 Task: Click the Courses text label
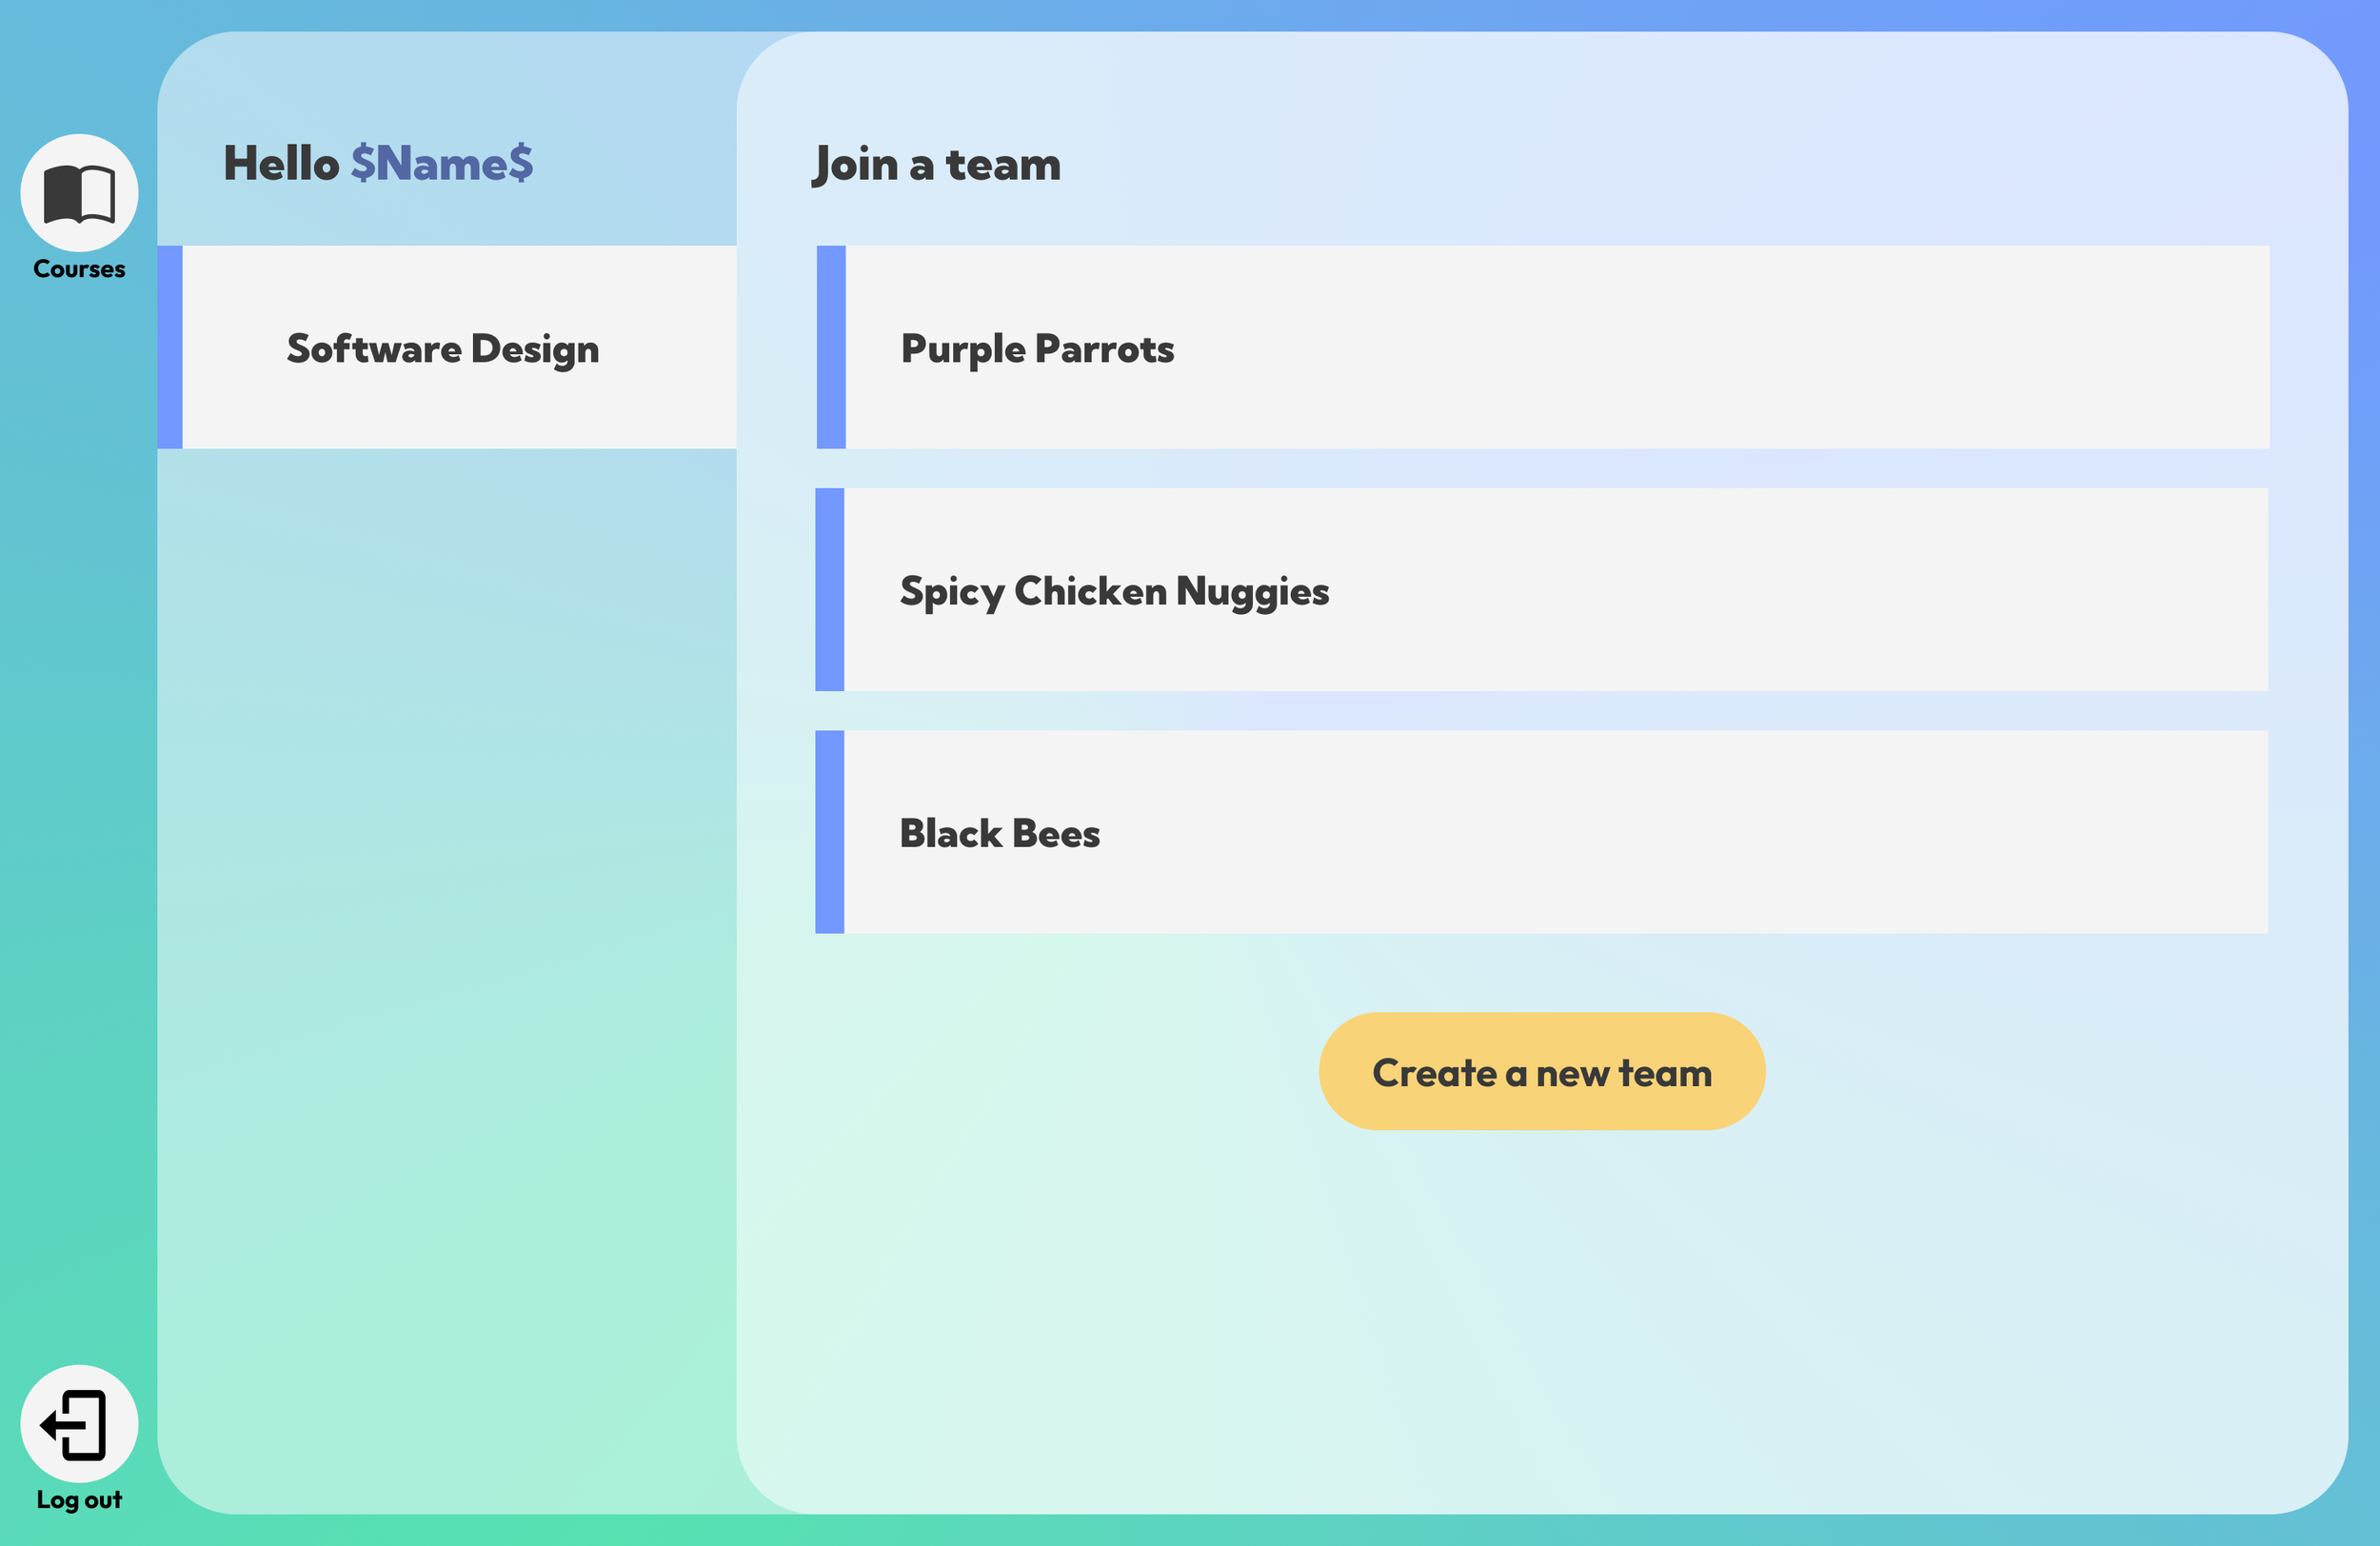[79, 269]
